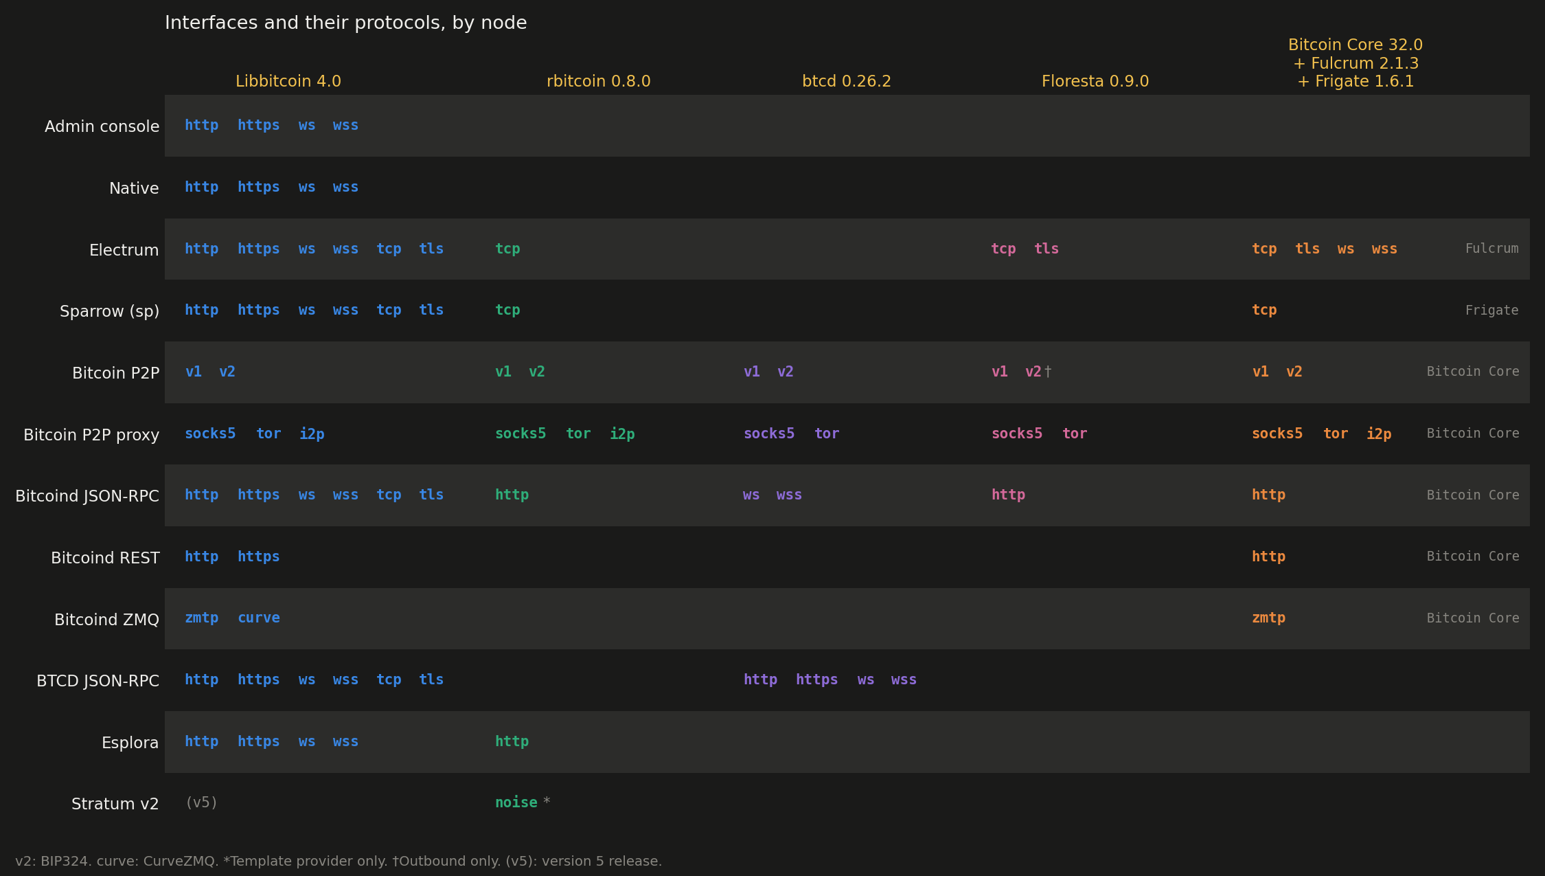Click the 'Sparrow (sp)' row label
This screenshot has height=876, width=1545.
109,311
